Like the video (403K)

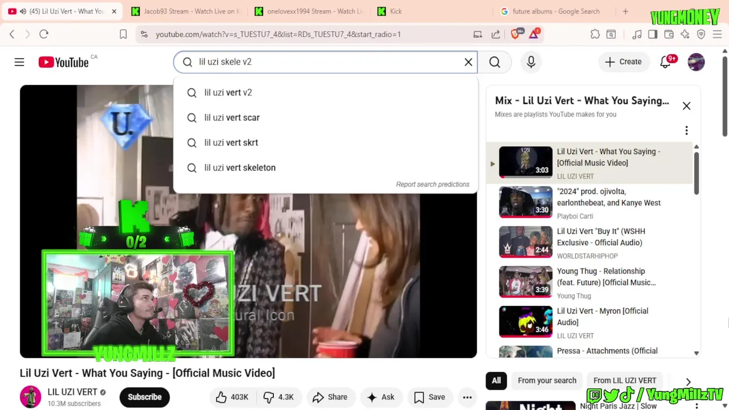pos(232,397)
